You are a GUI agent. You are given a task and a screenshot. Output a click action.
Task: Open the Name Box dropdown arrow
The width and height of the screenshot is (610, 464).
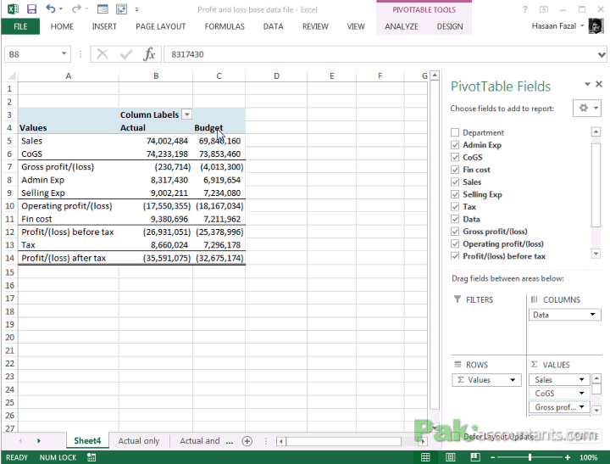pos(64,53)
